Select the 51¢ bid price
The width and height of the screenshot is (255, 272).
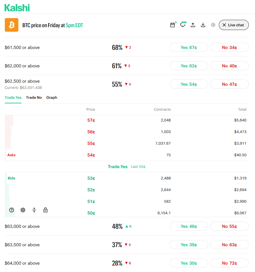91,202
